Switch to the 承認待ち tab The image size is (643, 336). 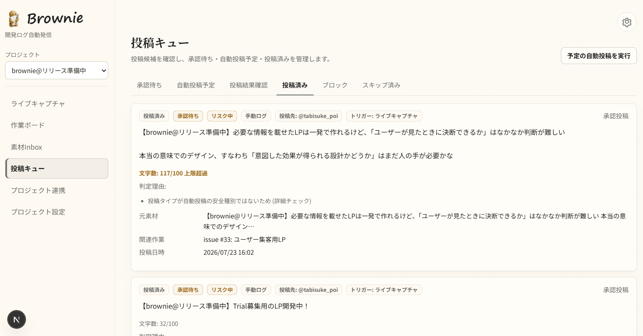tap(149, 85)
